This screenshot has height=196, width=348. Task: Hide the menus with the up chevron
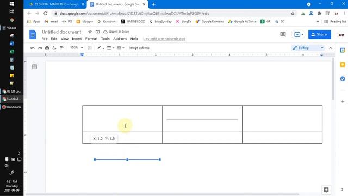(331, 48)
